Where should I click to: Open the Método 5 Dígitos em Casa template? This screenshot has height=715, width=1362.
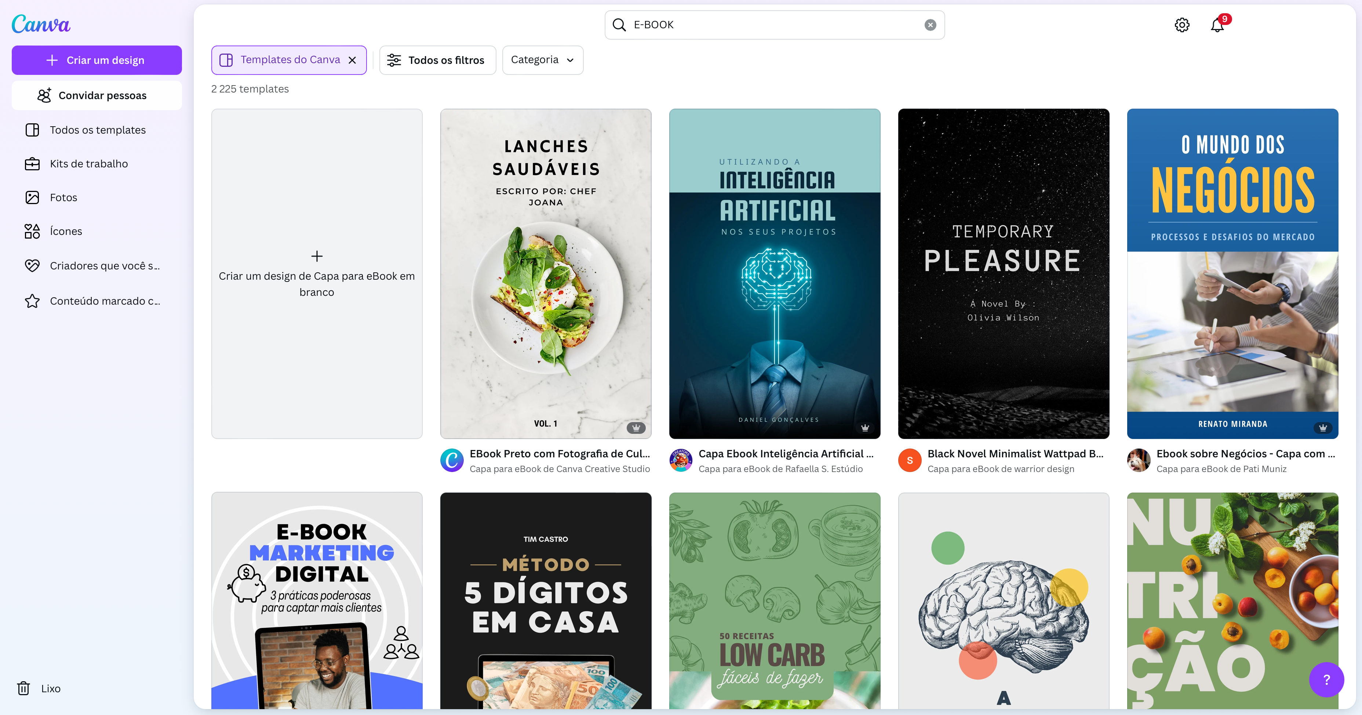tap(546, 601)
